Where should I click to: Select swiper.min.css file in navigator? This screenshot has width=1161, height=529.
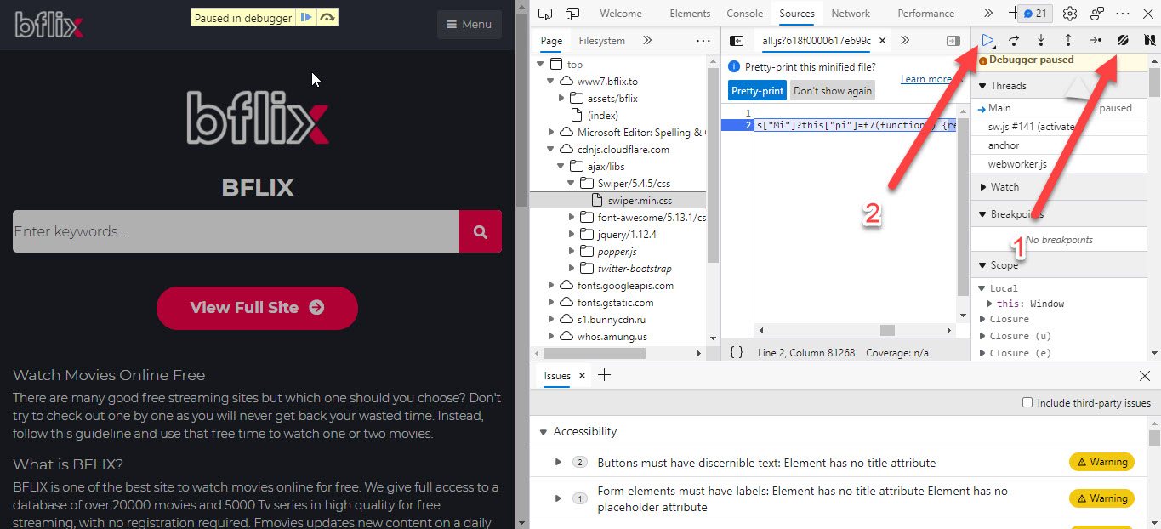click(x=640, y=201)
